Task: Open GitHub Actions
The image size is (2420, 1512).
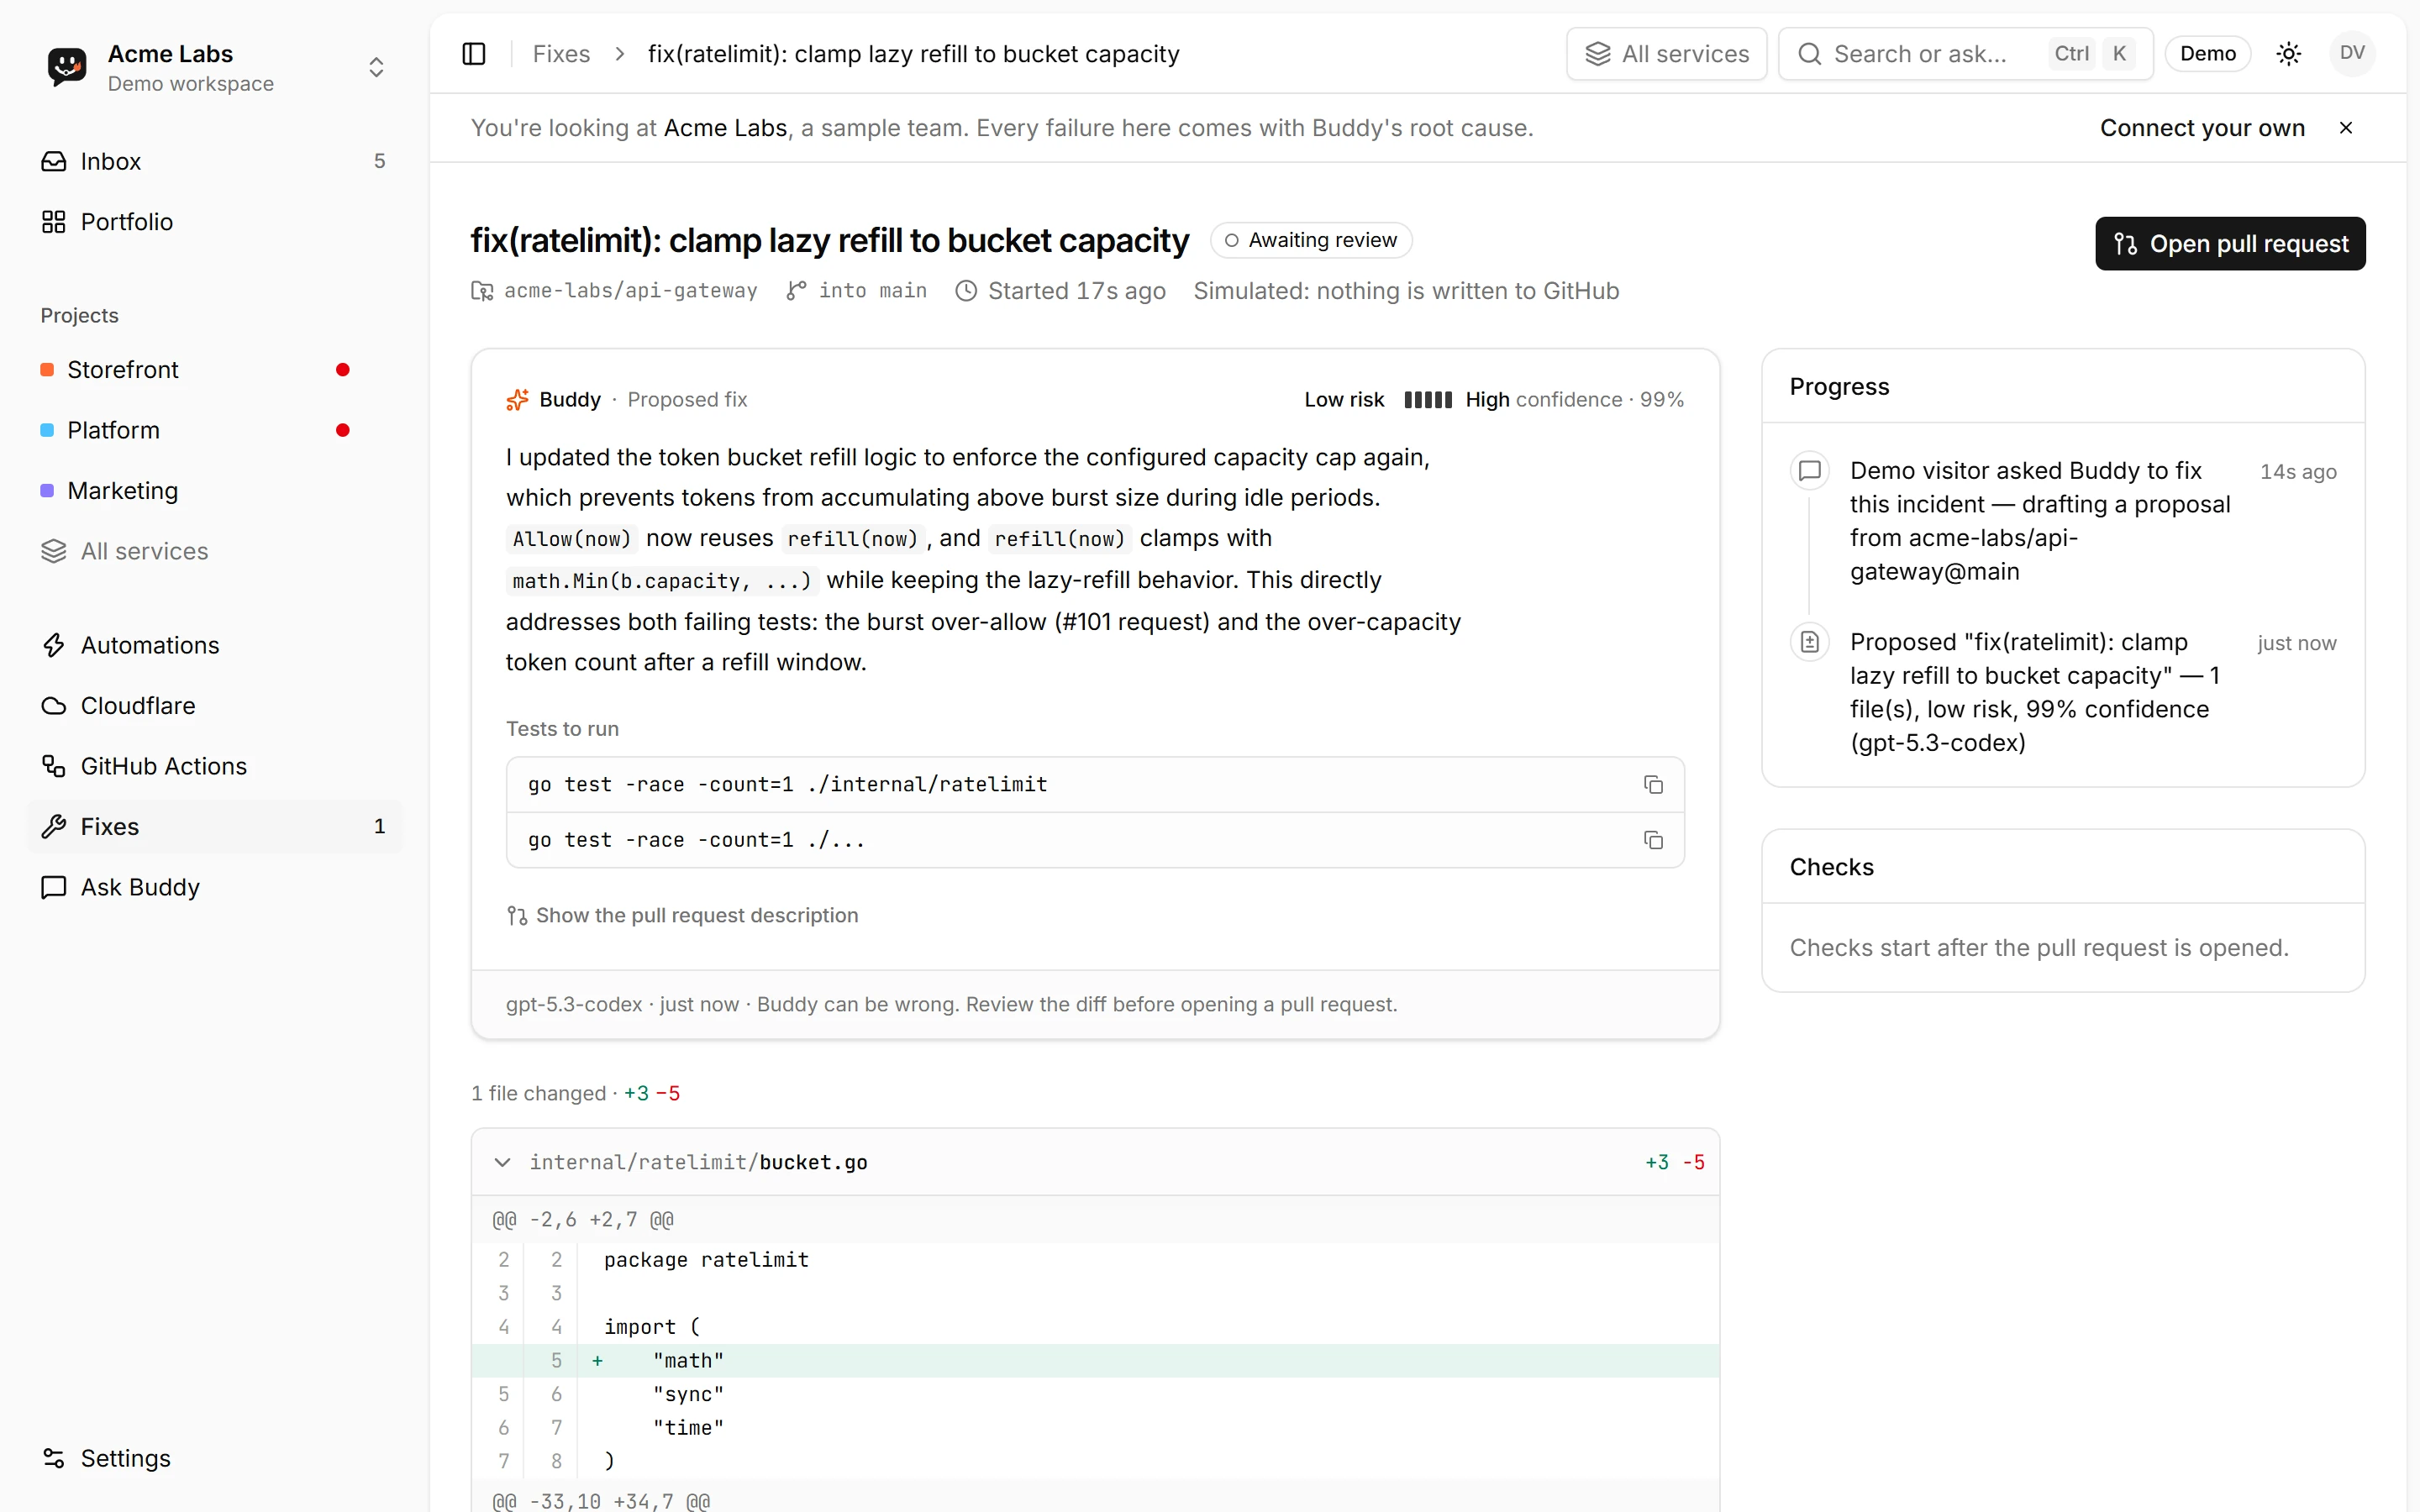Action: coord(214,766)
